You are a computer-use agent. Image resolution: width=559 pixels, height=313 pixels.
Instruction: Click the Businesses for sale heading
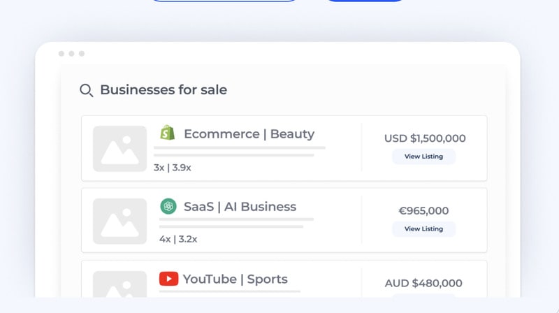point(164,89)
